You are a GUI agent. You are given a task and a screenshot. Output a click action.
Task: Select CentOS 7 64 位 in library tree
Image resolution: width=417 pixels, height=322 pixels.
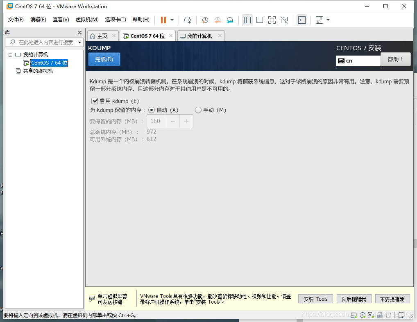coord(49,63)
